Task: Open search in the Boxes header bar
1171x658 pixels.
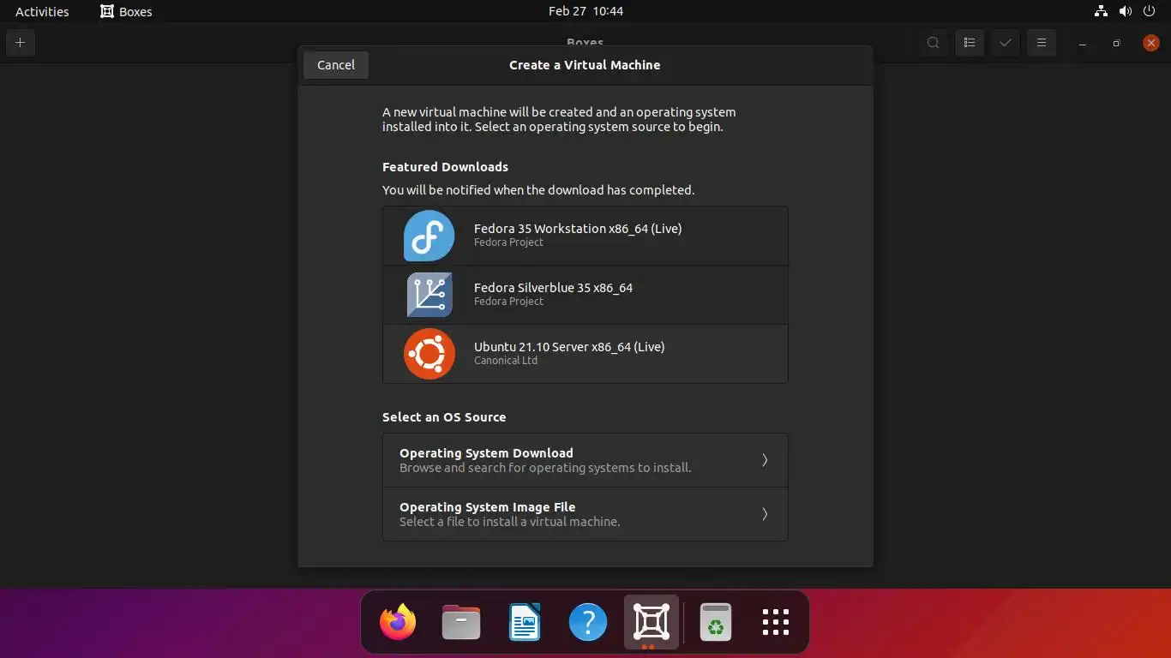Action: pyautogui.click(x=934, y=43)
